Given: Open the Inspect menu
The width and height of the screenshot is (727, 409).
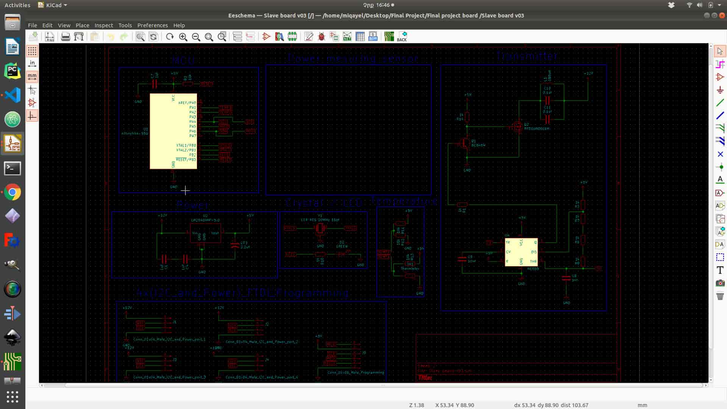Looking at the screenshot, I should coord(103,25).
